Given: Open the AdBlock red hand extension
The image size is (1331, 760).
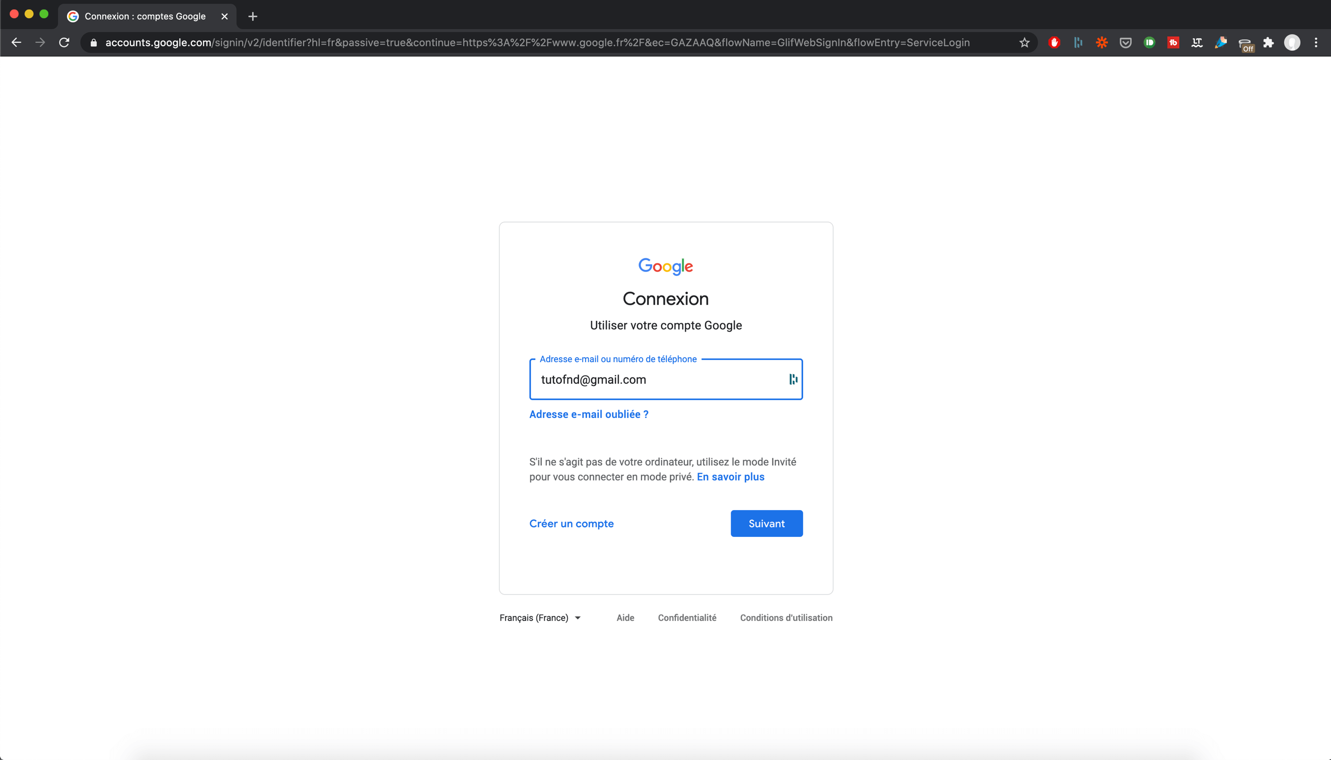Looking at the screenshot, I should click(x=1054, y=43).
